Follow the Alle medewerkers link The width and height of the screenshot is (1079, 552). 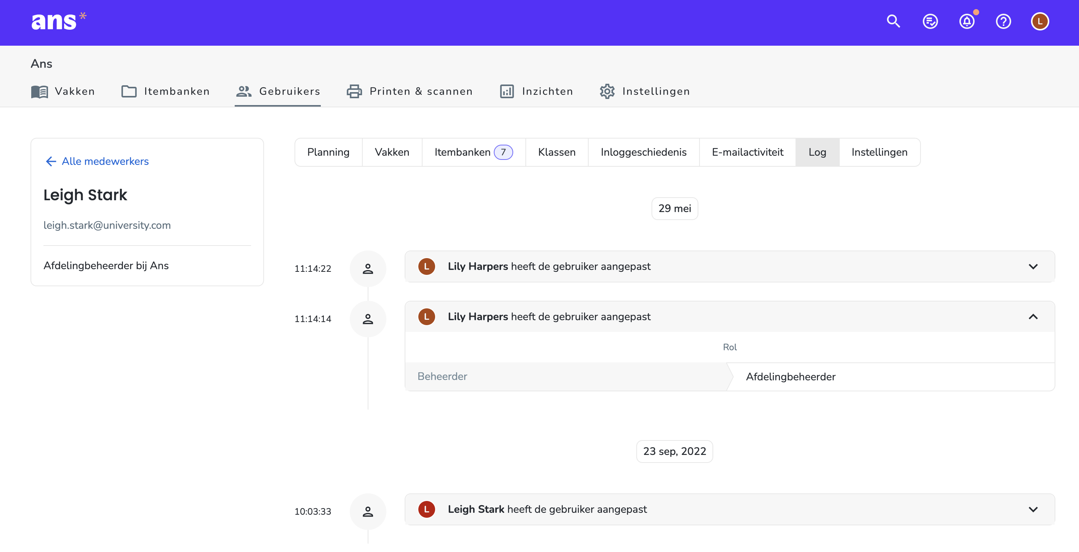click(105, 161)
